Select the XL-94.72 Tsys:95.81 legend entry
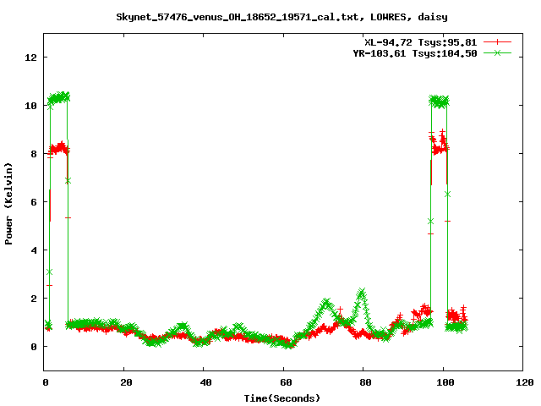The width and height of the screenshot is (541, 406). 421,42
